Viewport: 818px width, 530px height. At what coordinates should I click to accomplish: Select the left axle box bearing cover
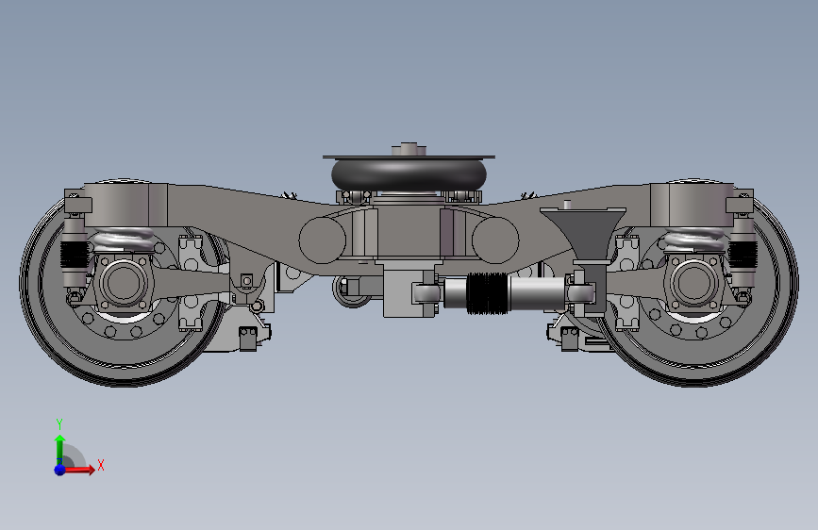tap(124, 282)
